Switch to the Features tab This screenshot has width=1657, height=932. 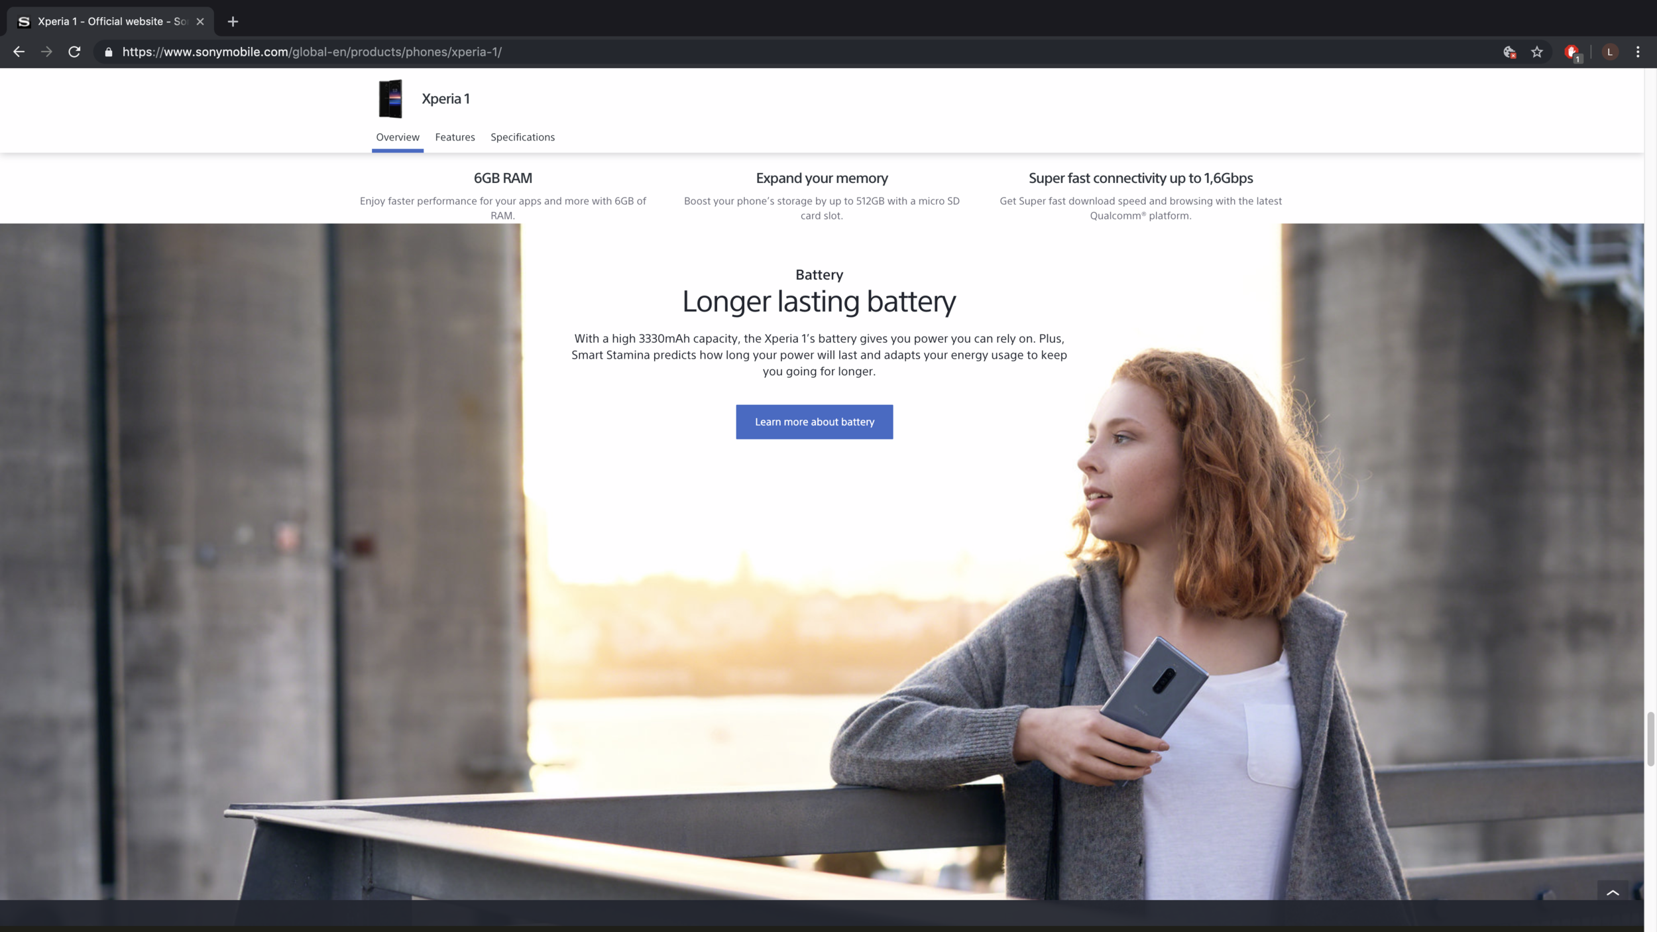pos(455,137)
